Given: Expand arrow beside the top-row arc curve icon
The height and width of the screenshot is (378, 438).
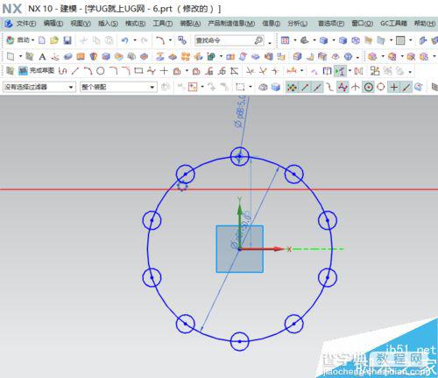Looking at the screenshot, I should point(171,40).
